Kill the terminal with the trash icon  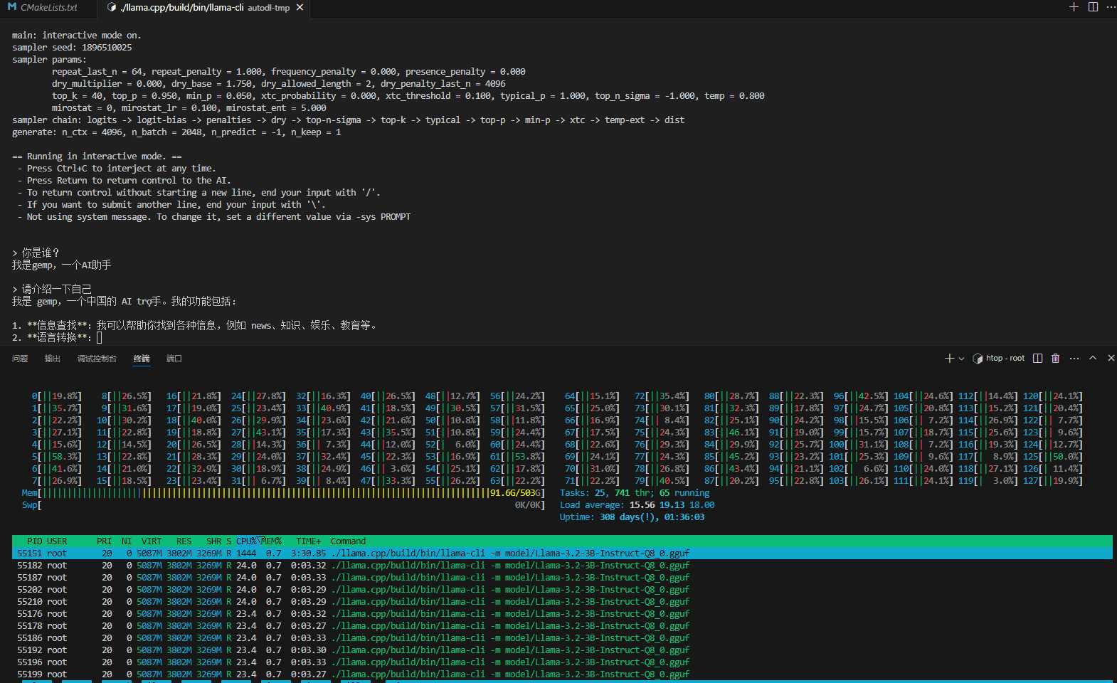click(x=1055, y=358)
